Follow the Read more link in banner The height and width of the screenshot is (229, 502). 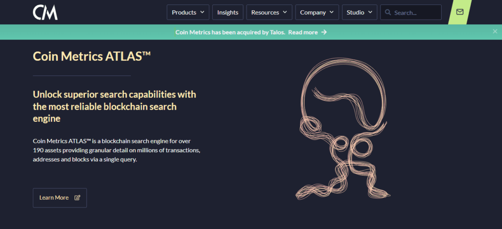pyautogui.click(x=303, y=32)
